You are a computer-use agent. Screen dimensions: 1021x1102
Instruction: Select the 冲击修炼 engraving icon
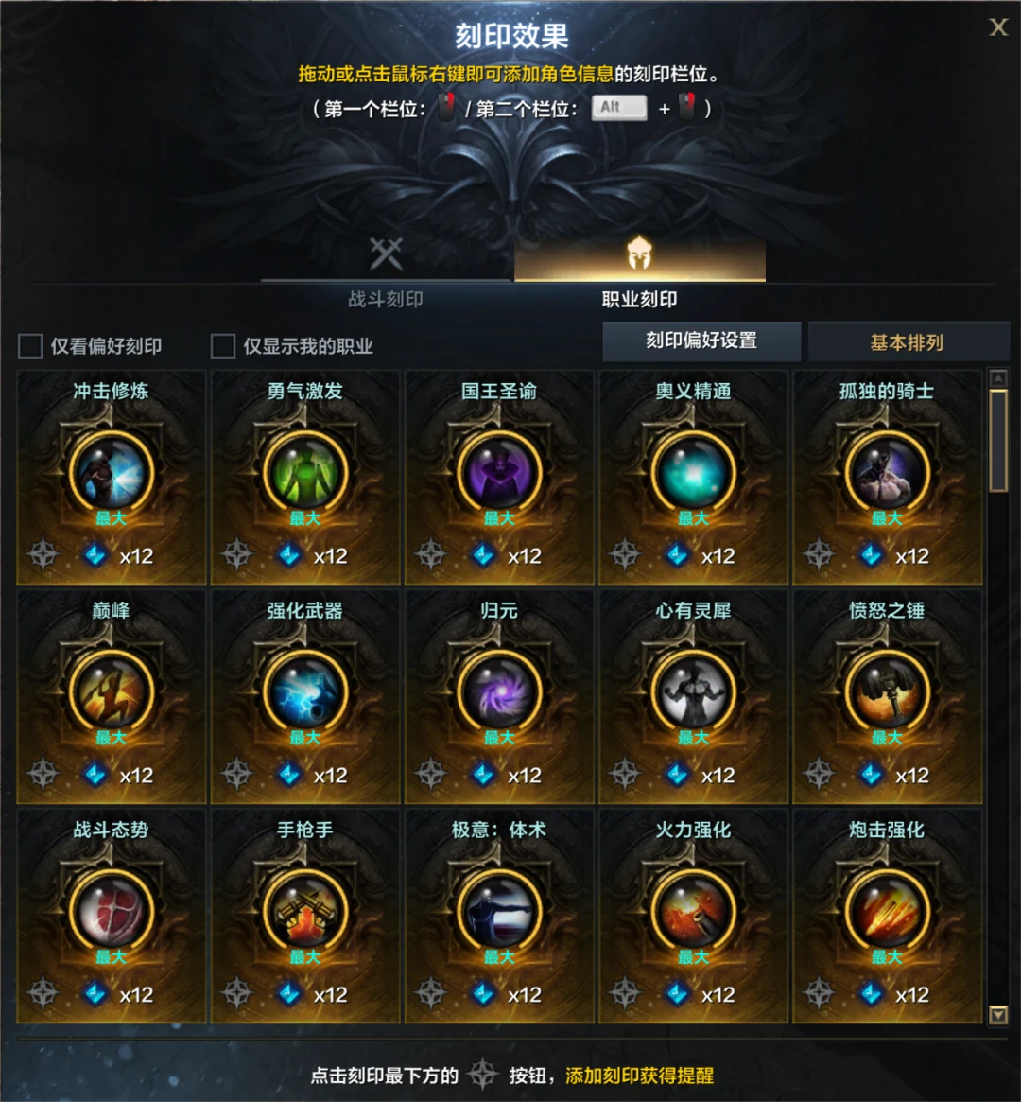coord(111,472)
